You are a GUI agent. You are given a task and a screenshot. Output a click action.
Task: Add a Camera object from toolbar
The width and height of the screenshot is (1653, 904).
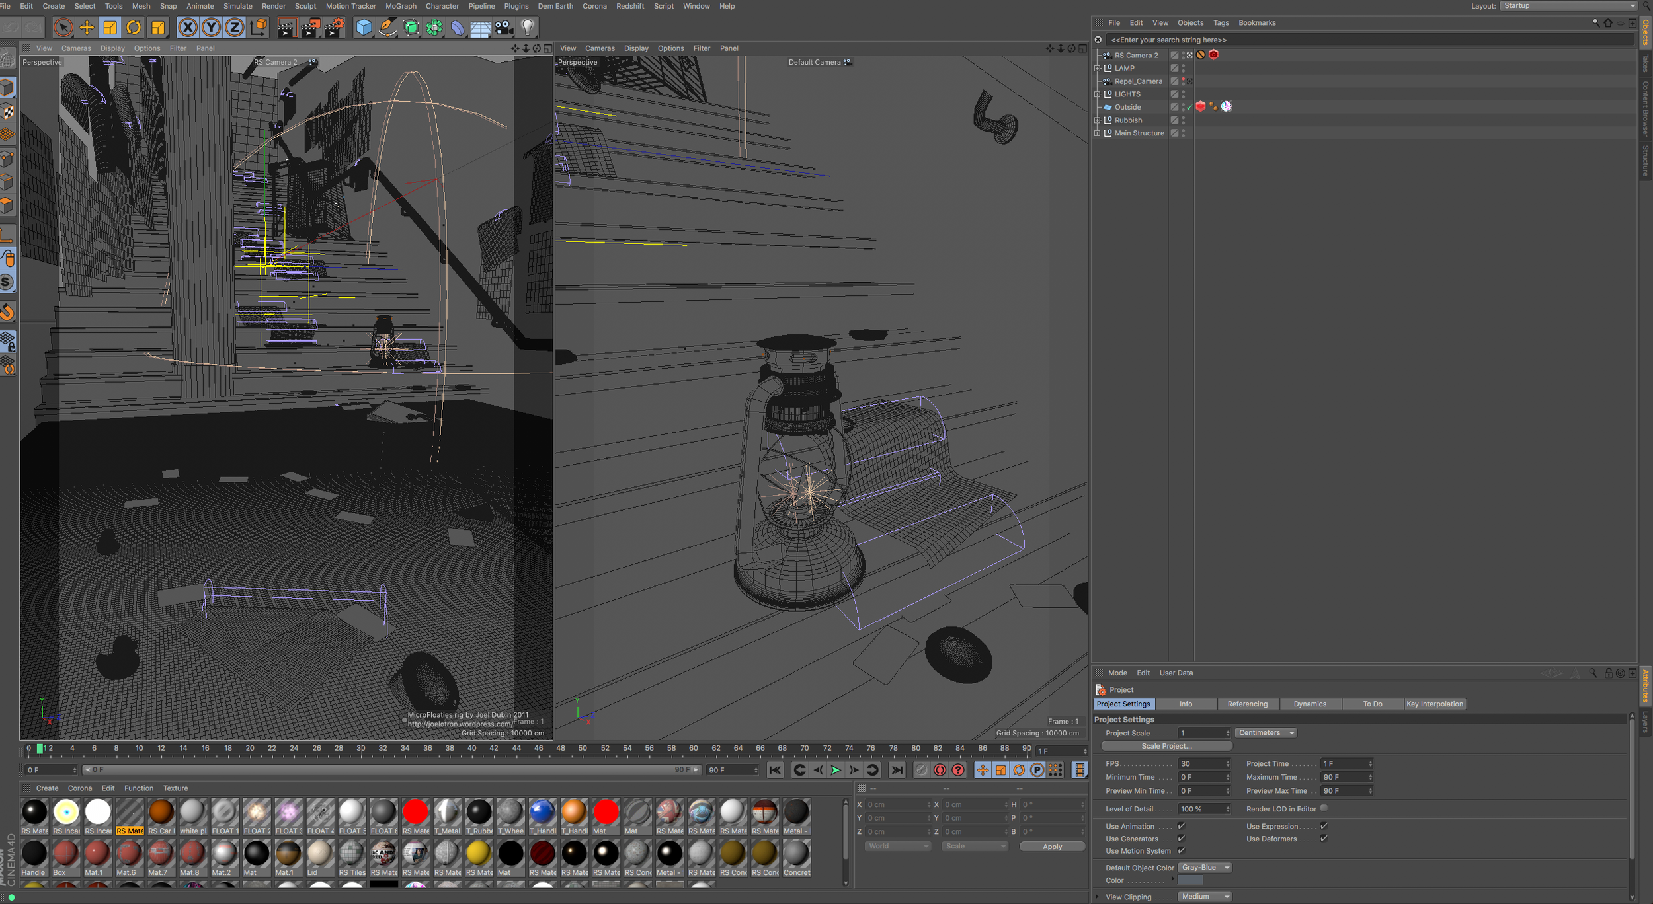(504, 28)
